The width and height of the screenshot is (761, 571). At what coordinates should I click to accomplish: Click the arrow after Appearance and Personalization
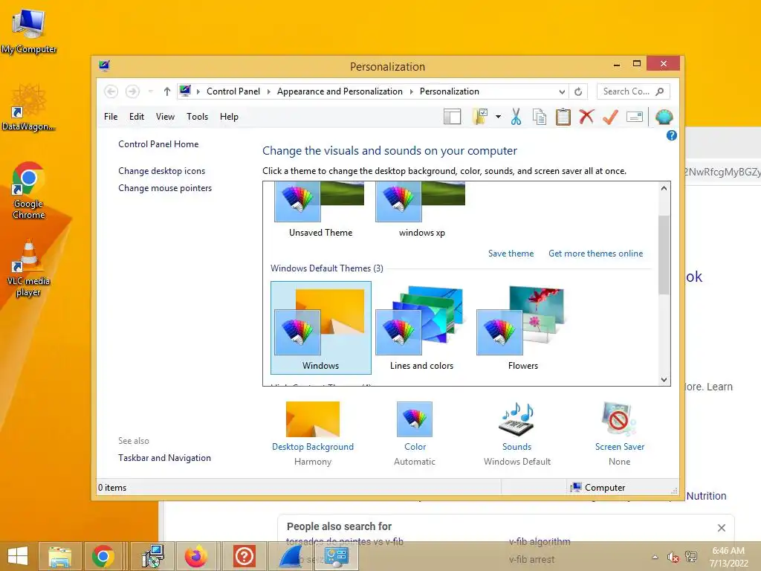[411, 91]
